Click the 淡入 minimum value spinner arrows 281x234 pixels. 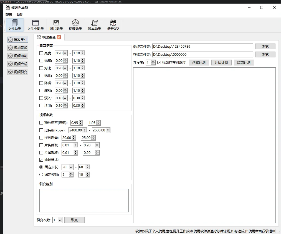[65, 98]
